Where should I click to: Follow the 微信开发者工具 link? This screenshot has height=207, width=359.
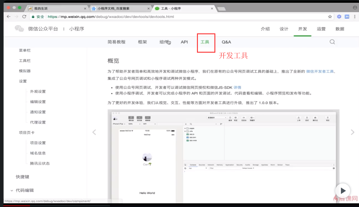tap(320, 71)
